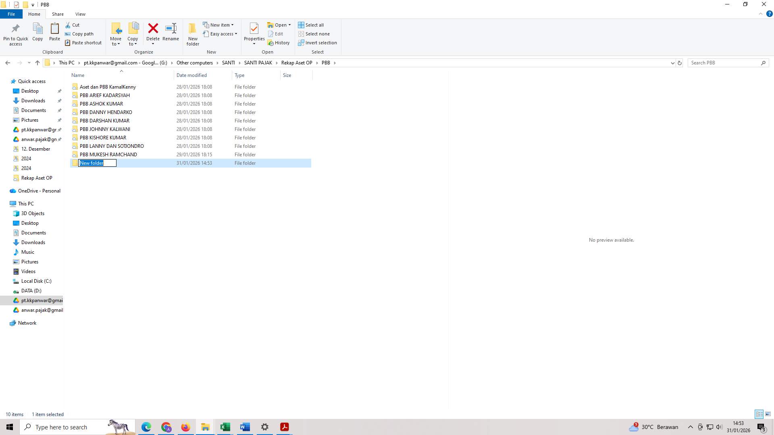Open the File menu
This screenshot has height=435, width=774.
pyautogui.click(x=11, y=14)
